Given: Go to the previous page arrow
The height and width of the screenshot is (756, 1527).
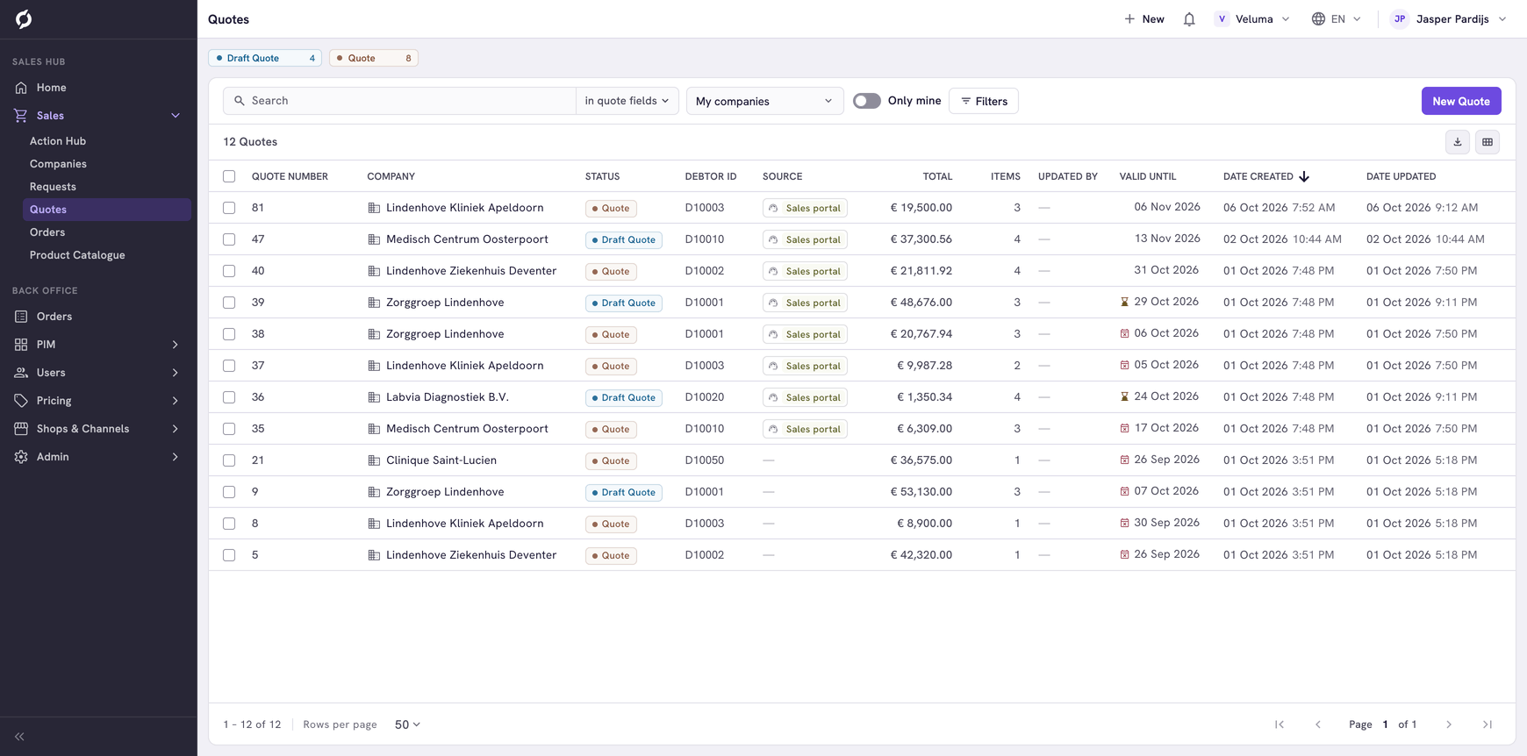Looking at the screenshot, I should 1318,724.
